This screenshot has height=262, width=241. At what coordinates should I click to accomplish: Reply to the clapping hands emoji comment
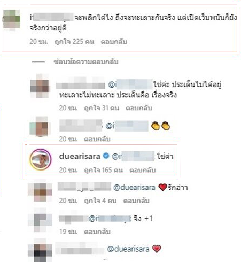click(x=97, y=139)
